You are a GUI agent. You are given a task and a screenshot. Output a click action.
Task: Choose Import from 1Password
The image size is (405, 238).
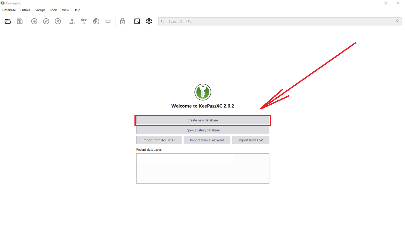(207, 140)
